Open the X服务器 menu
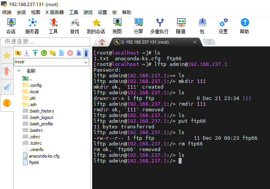Viewport: 270px width, 189px height. click(x=55, y=12)
